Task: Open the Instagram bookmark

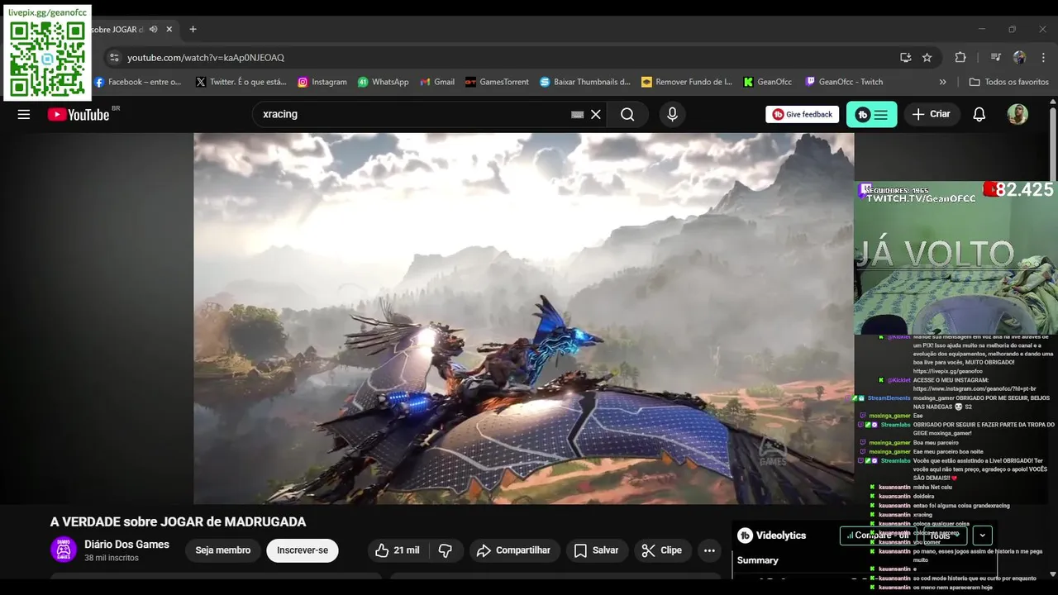Action: [322, 82]
